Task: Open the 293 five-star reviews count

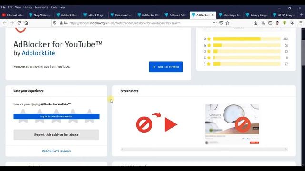Action: (x=285, y=39)
